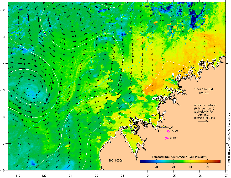Click the colorbar tick label '31'
231x178 pixels.
(207, 167)
